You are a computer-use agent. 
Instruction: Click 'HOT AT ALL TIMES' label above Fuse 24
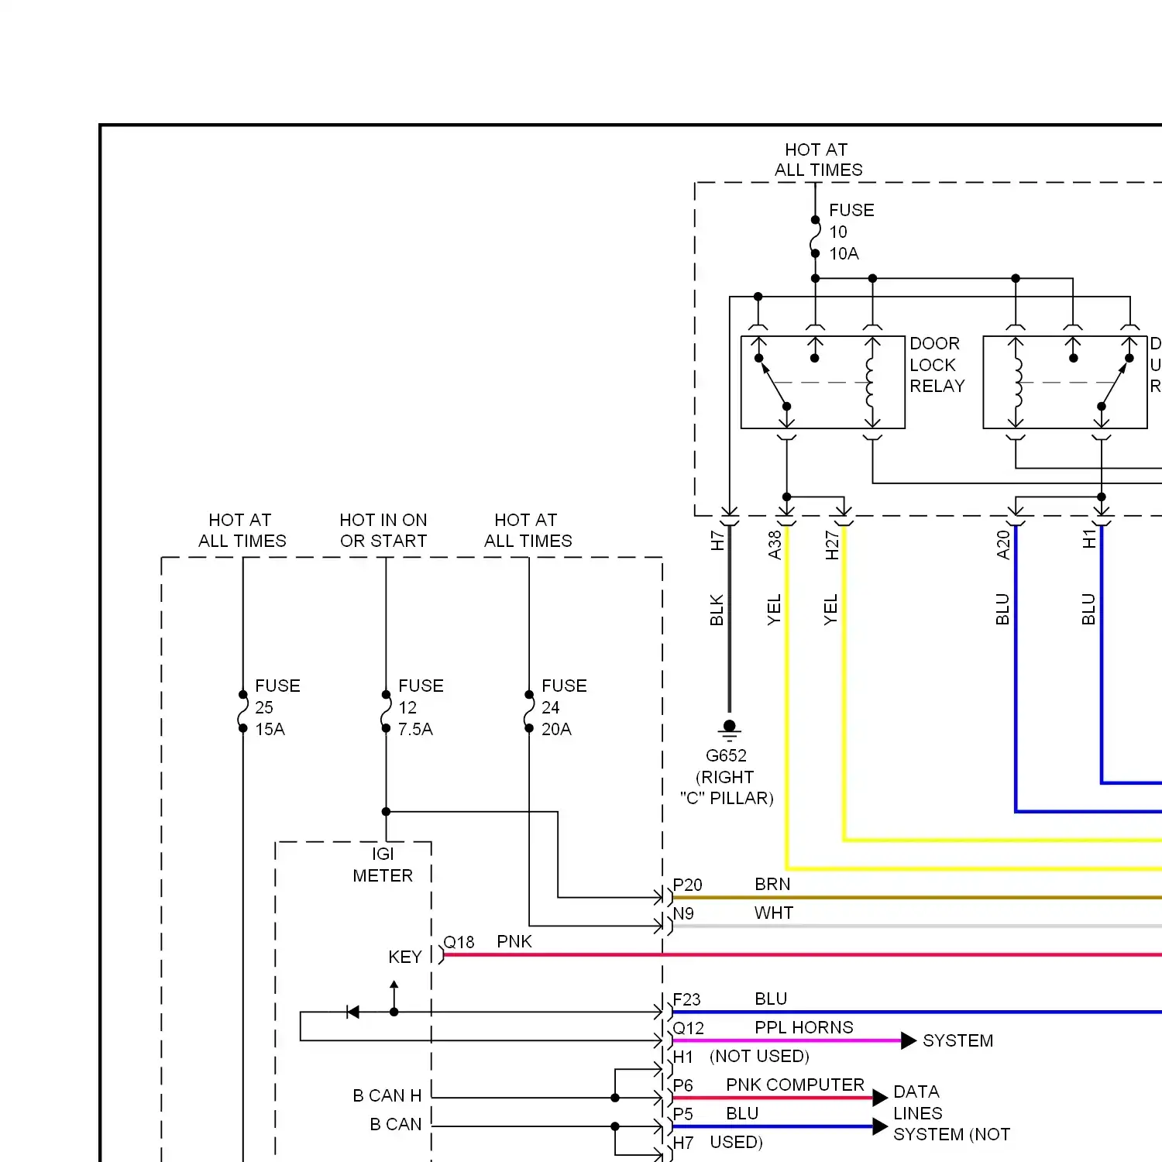coord(528,531)
